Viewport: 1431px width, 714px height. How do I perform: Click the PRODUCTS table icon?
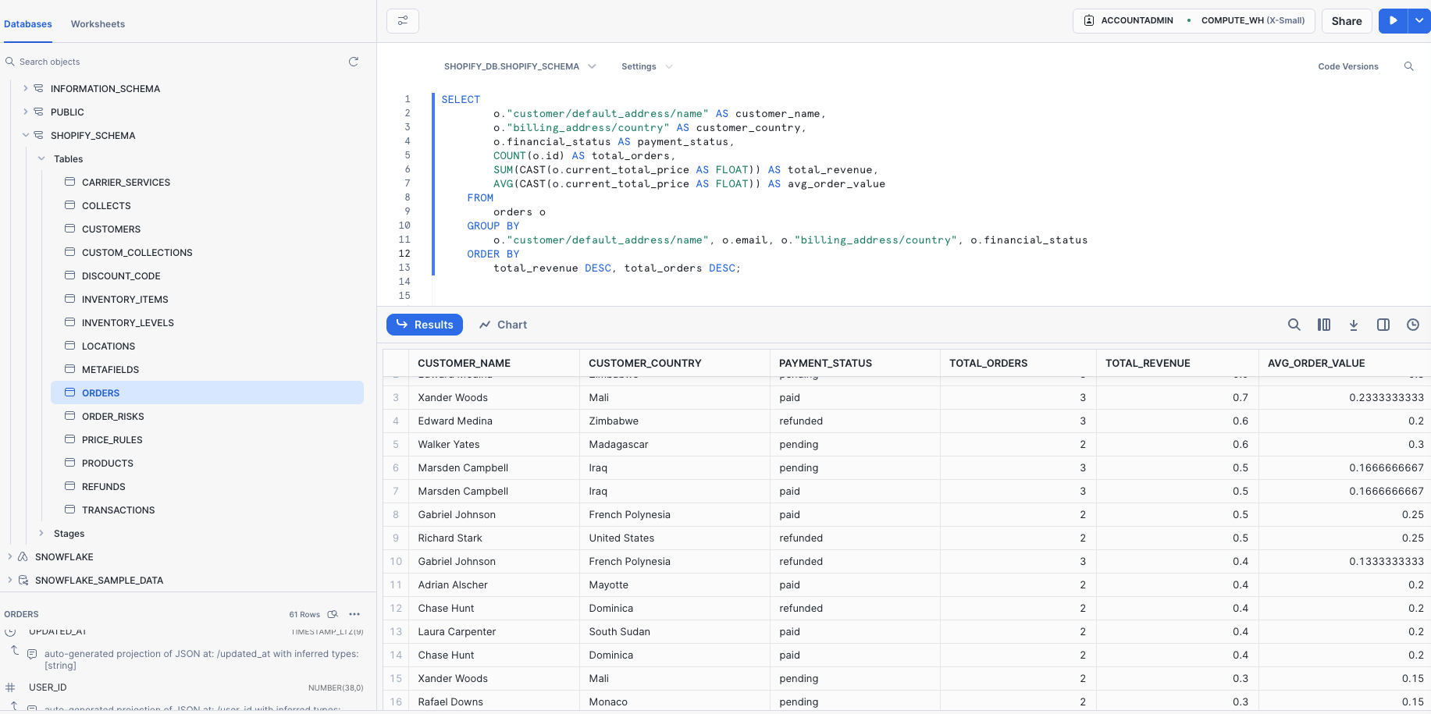click(x=70, y=463)
